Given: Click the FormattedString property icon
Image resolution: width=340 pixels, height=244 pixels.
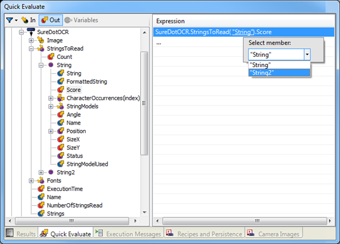Looking at the screenshot, I should point(61,82).
